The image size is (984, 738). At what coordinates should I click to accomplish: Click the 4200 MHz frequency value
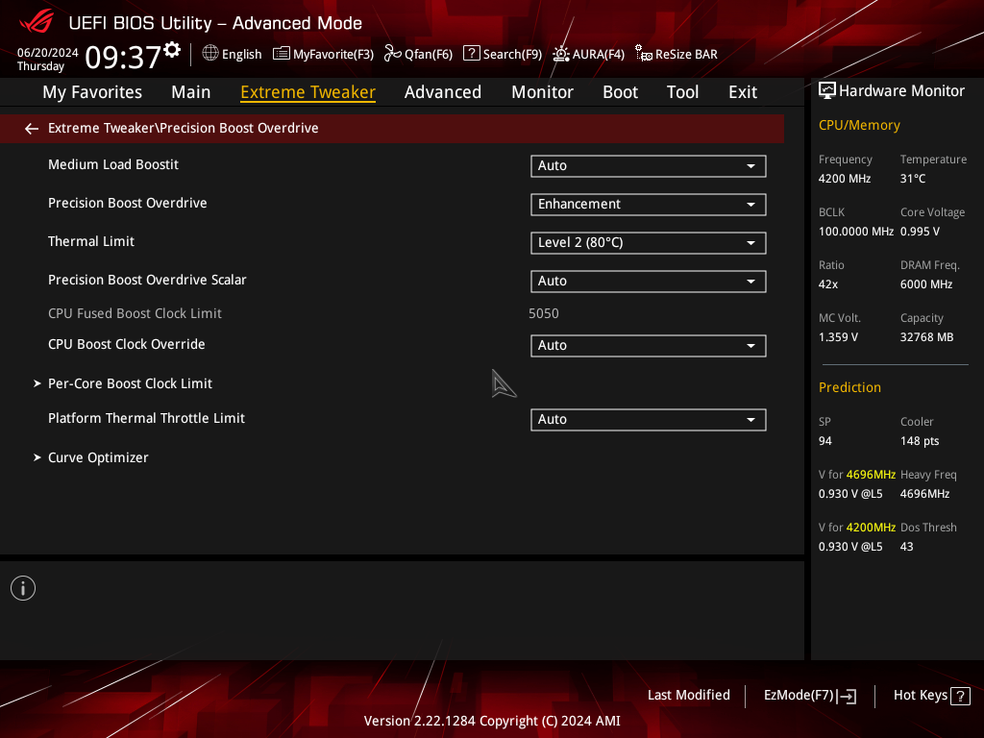[844, 178]
